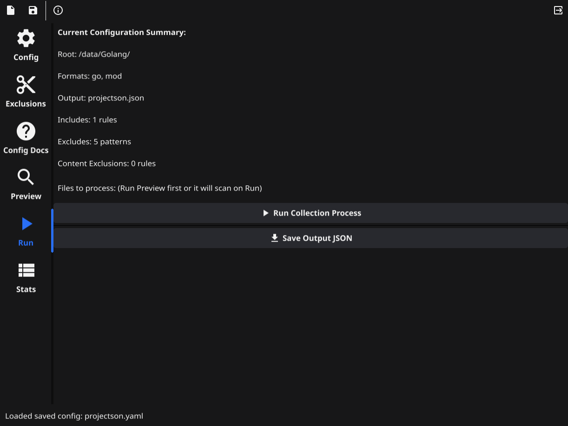Click the new file icon in top toolbar
Image resolution: width=568 pixels, height=426 pixels.
[x=11, y=10]
